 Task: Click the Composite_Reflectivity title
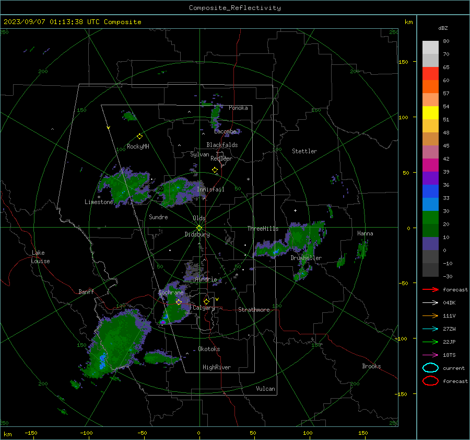[x=235, y=8]
